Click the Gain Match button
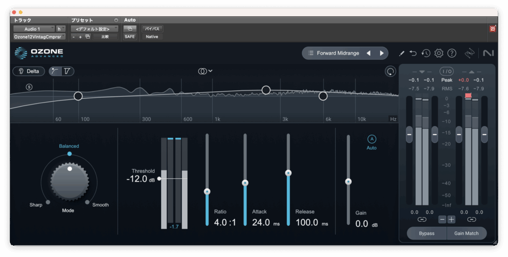Image resolution: width=508 pixels, height=257 pixels. coord(466,233)
